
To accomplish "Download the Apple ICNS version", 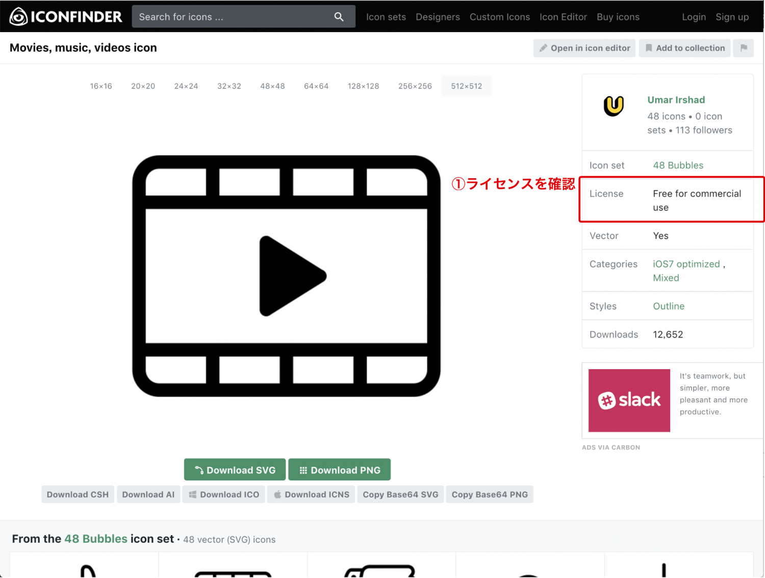I will (312, 494).
